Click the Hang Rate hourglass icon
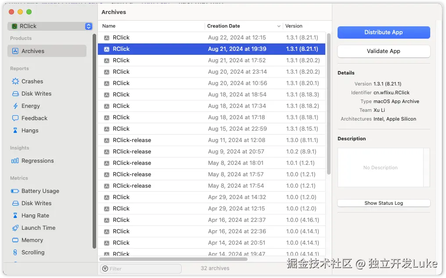The image size is (446, 278). (x=15, y=215)
